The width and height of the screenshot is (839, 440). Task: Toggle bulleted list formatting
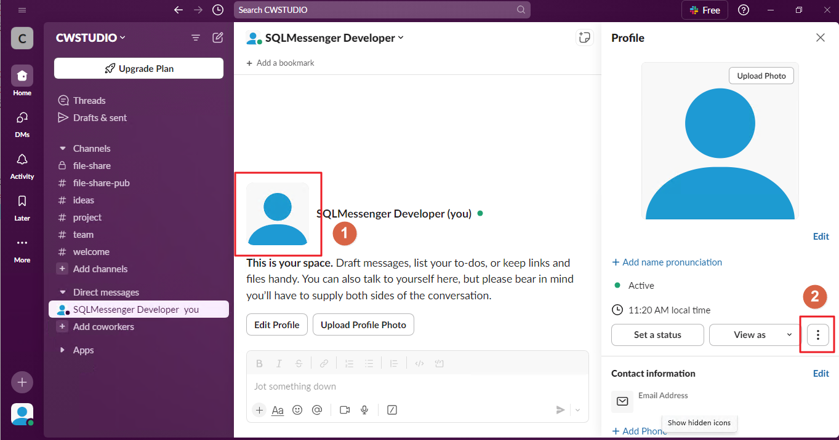pyautogui.click(x=369, y=363)
